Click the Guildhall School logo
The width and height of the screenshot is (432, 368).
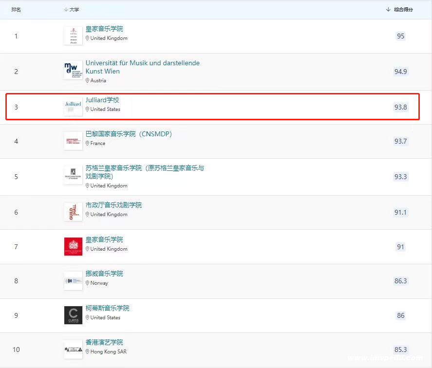point(73,212)
